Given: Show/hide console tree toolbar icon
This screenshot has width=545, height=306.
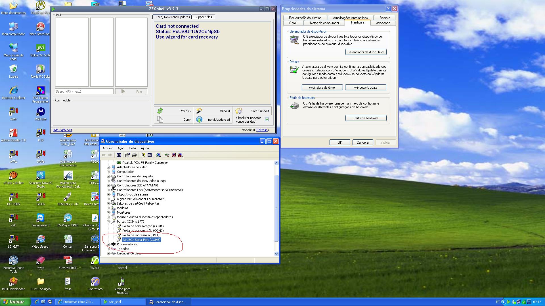Looking at the screenshot, I should click(x=119, y=155).
